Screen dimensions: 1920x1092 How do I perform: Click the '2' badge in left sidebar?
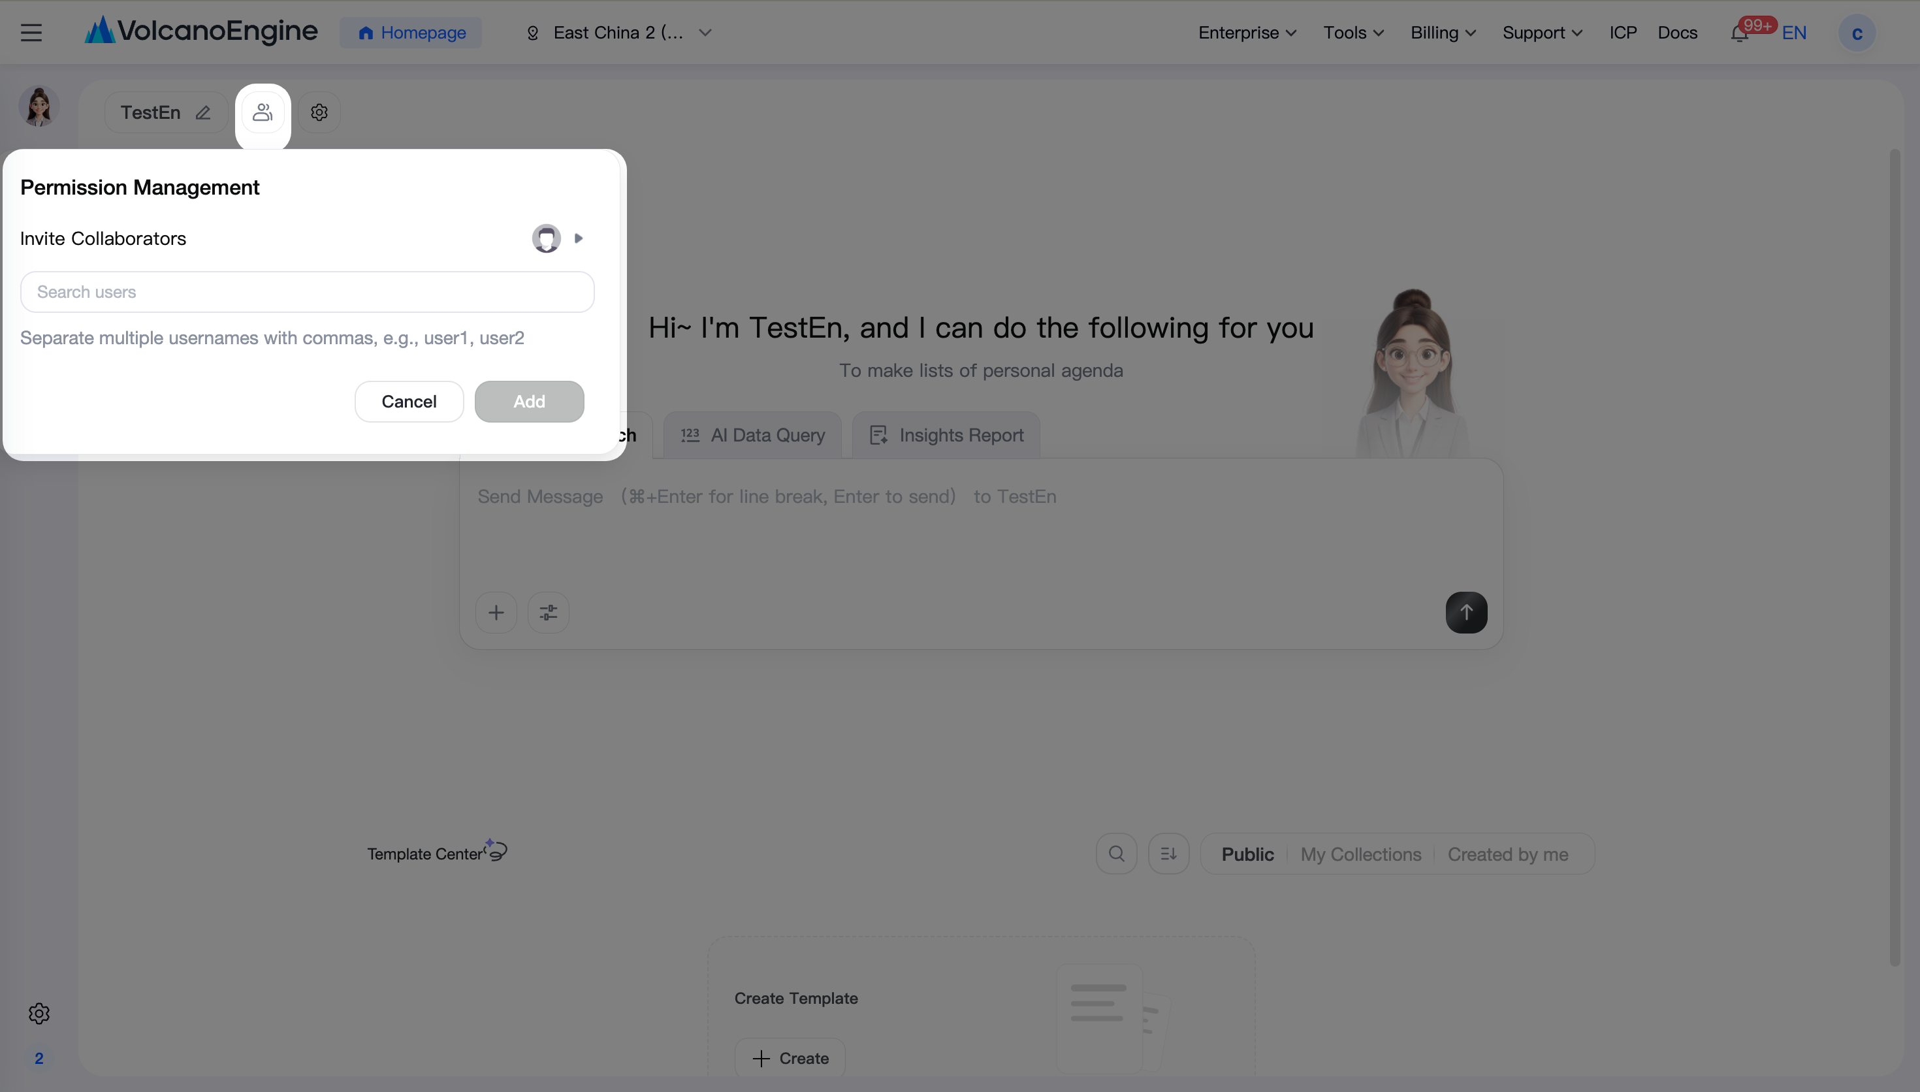pyautogui.click(x=39, y=1058)
